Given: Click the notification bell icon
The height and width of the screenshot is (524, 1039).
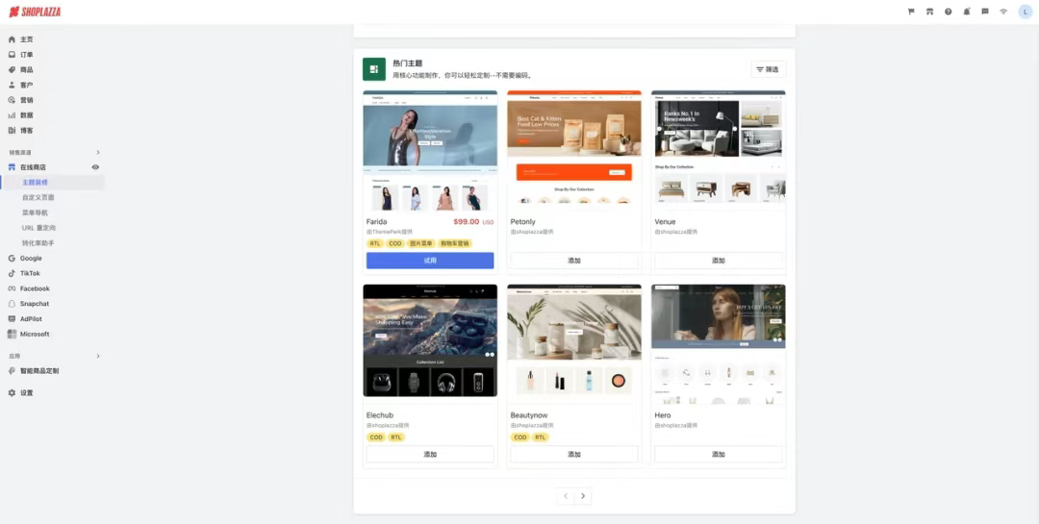Looking at the screenshot, I should 966,12.
